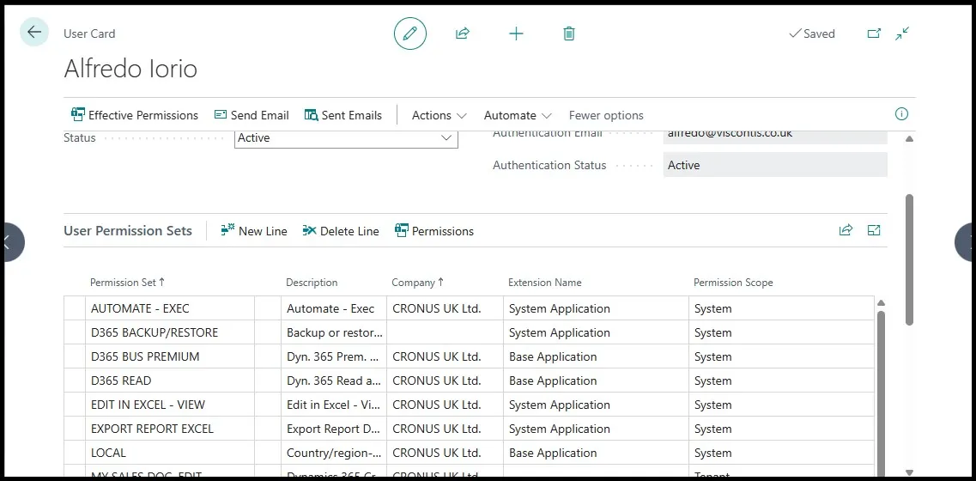Expand the Actions menu
Viewport: 976px width, 481px height.
click(439, 115)
